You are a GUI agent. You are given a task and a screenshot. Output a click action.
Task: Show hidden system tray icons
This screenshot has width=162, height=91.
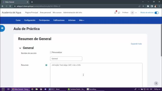click(139, 89)
